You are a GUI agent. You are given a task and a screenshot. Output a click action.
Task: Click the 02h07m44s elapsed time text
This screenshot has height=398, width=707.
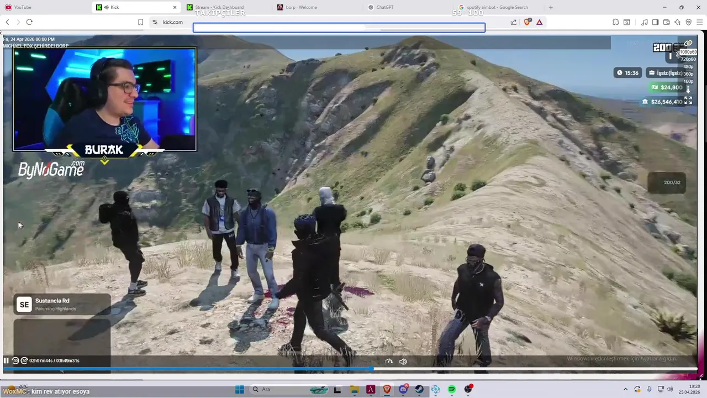40,360
